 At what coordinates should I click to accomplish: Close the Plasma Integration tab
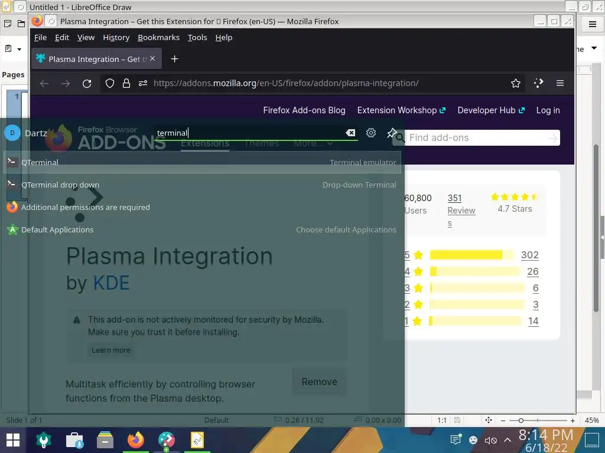[152, 58]
